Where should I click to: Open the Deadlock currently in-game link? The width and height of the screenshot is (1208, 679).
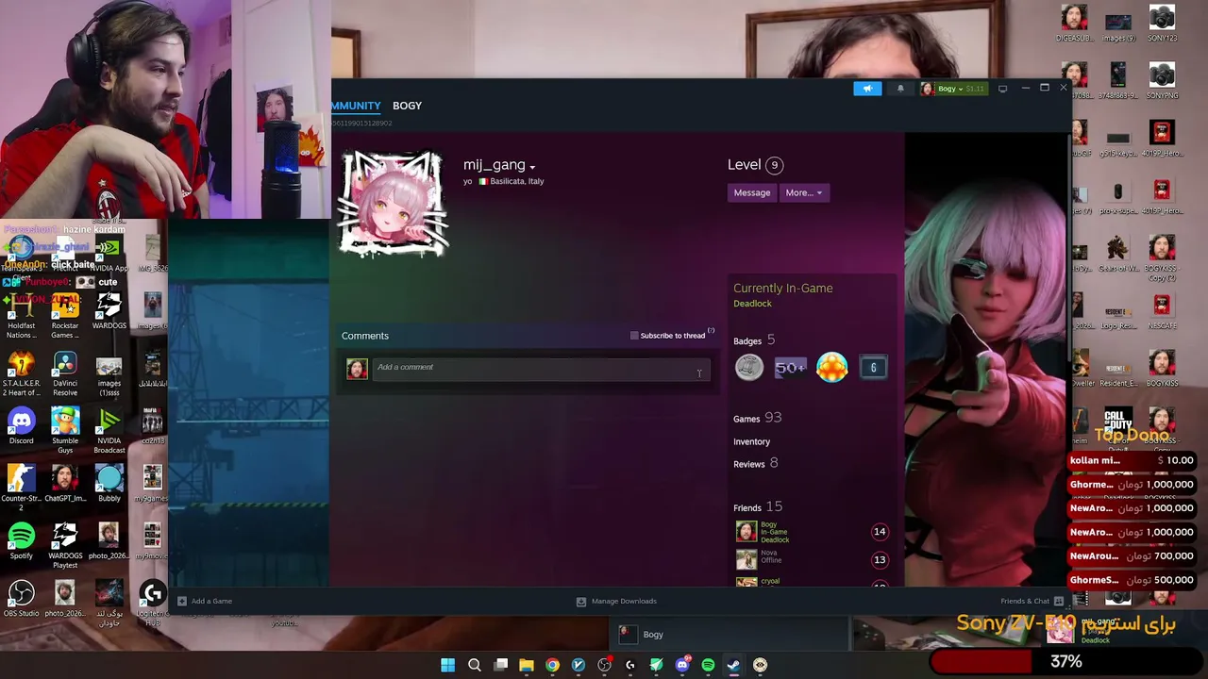pos(752,304)
